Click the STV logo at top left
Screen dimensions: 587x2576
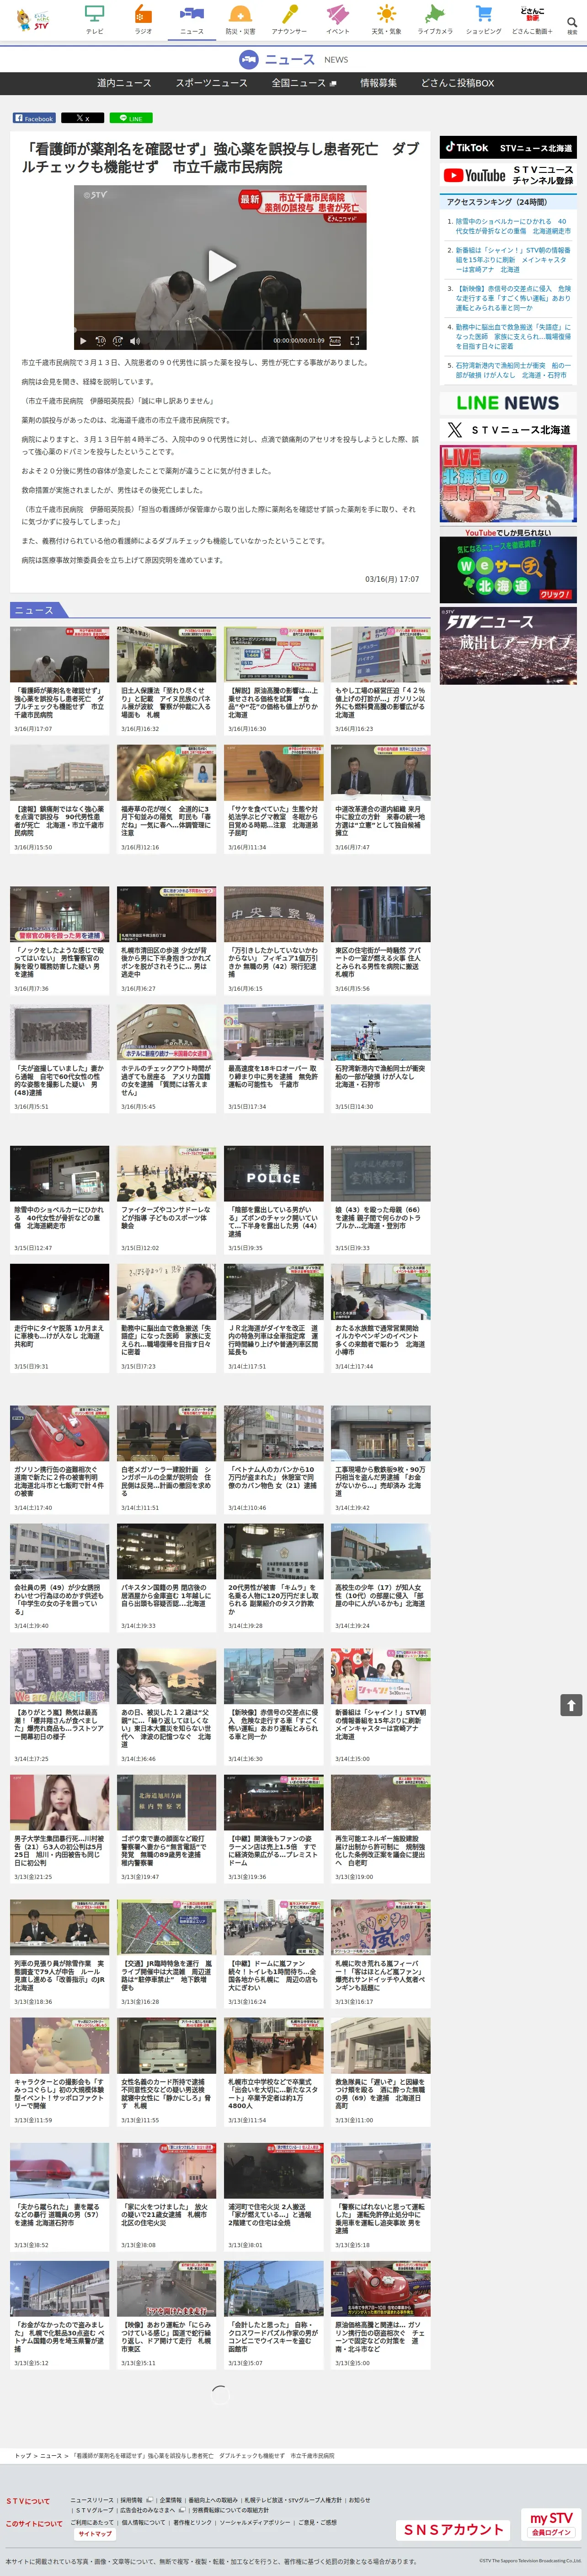pyautogui.click(x=32, y=20)
